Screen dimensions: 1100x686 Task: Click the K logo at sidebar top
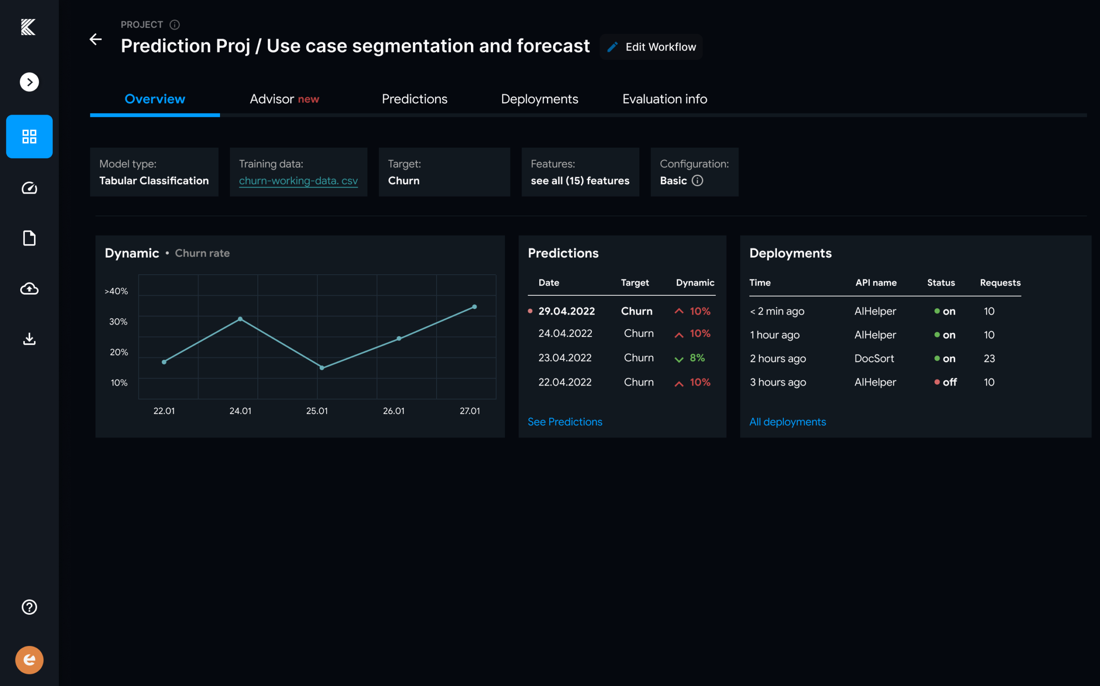(x=29, y=27)
